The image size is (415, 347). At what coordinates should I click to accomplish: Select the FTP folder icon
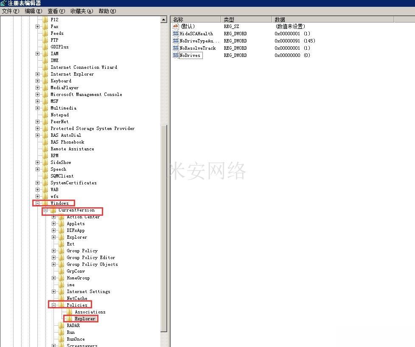[x=45, y=40]
